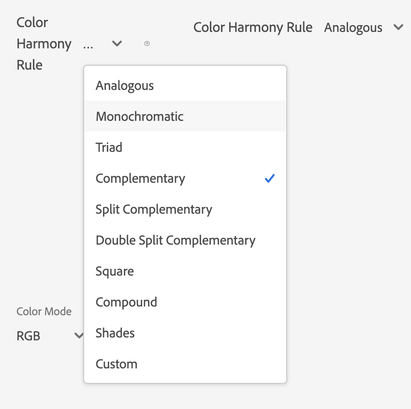This screenshot has height=409, width=411.
Task: Click the blue checkmark beside Complementary
Action: pyautogui.click(x=270, y=178)
